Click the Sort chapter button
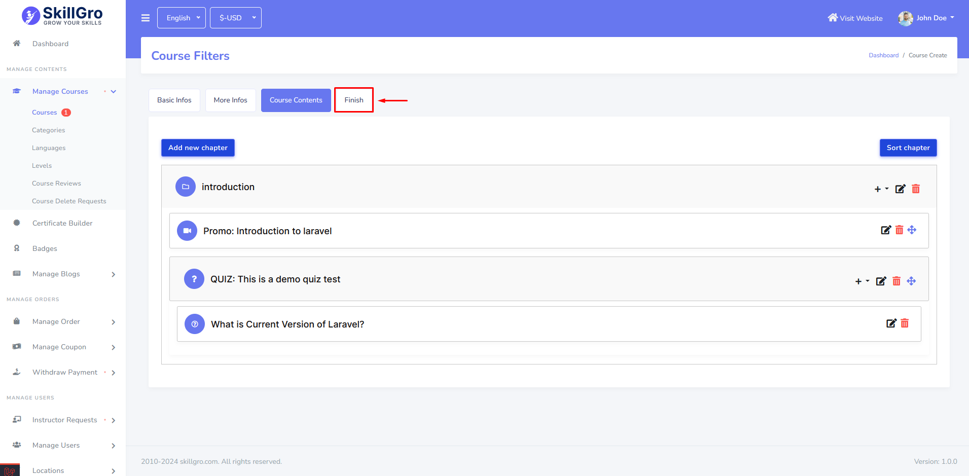The image size is (969, 476). point(908,148)
